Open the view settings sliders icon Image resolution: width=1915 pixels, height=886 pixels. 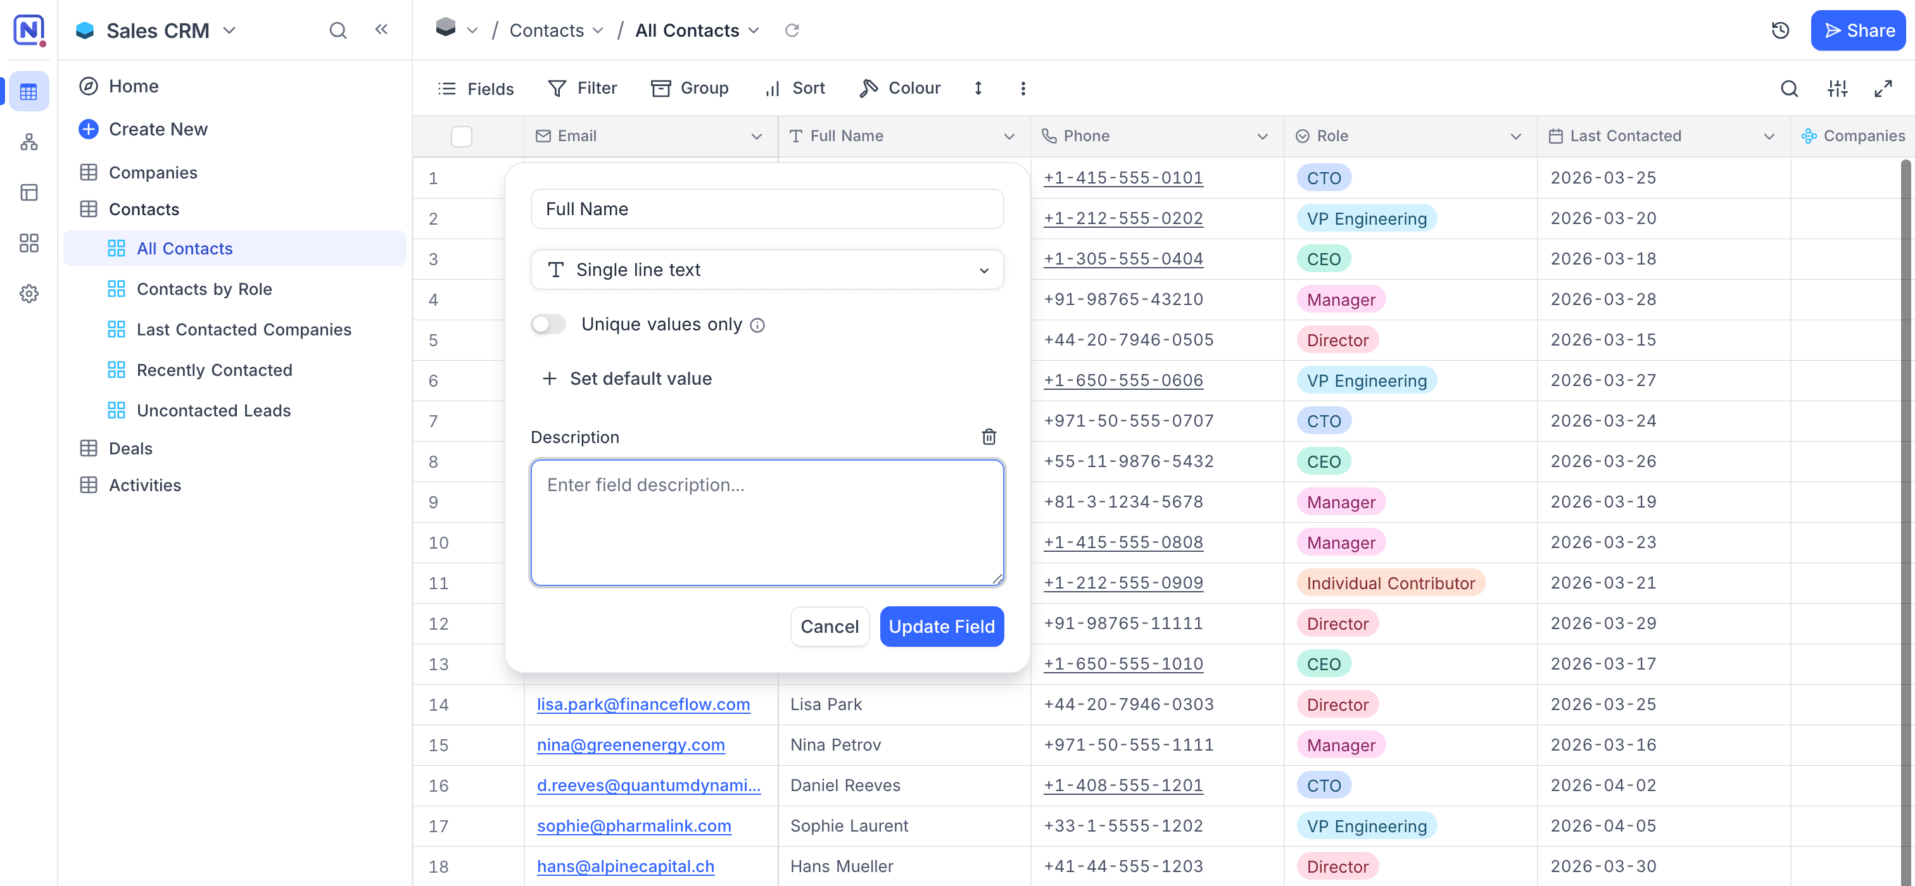pos(1837,89)
